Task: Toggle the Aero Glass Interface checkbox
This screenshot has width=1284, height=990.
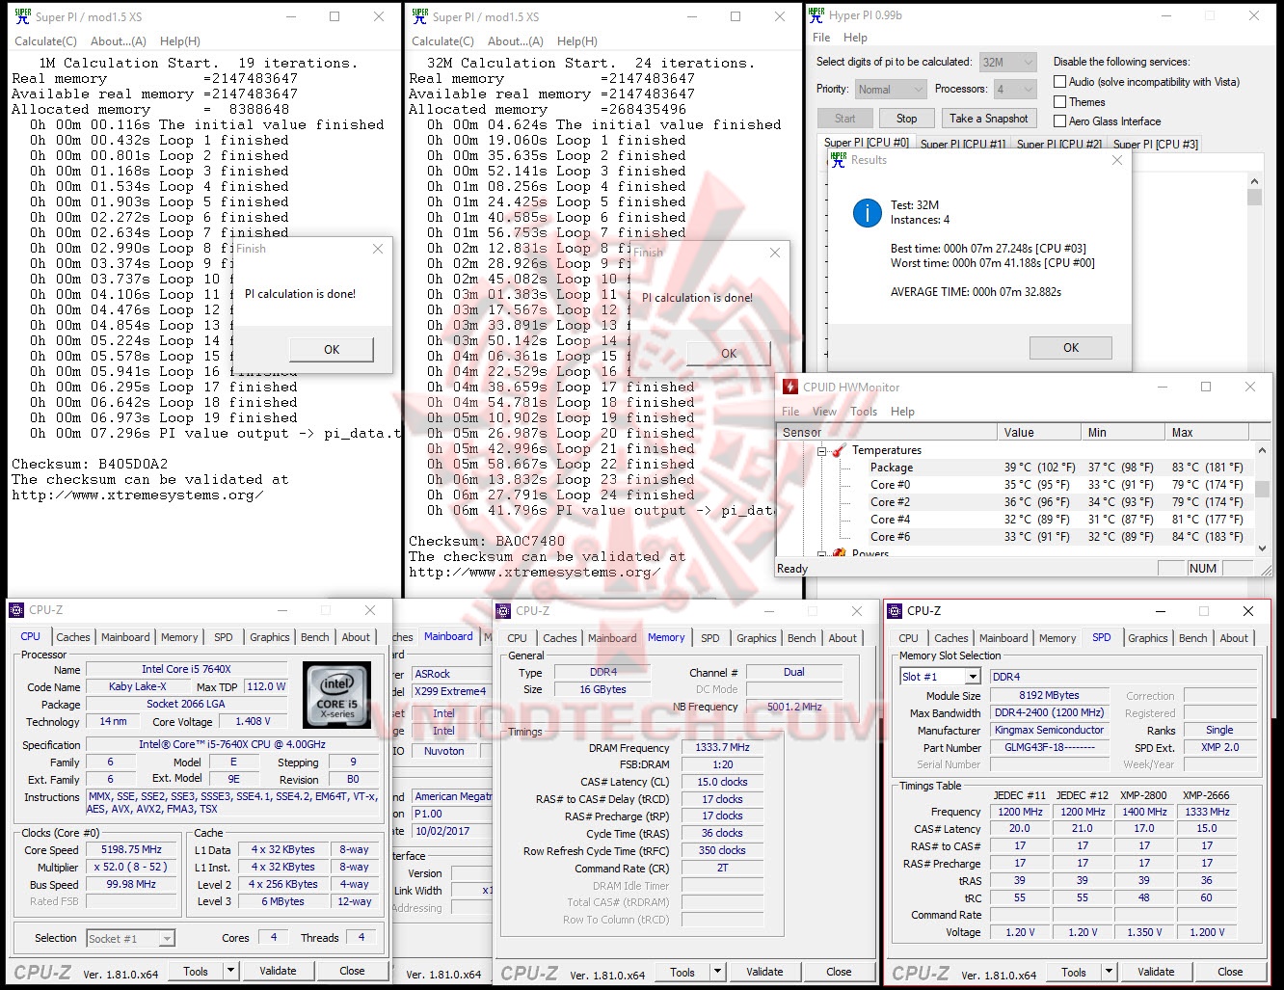Action: 1060,120
